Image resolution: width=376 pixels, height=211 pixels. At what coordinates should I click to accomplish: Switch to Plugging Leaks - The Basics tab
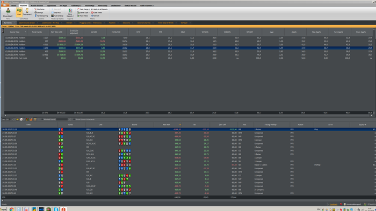90,22
